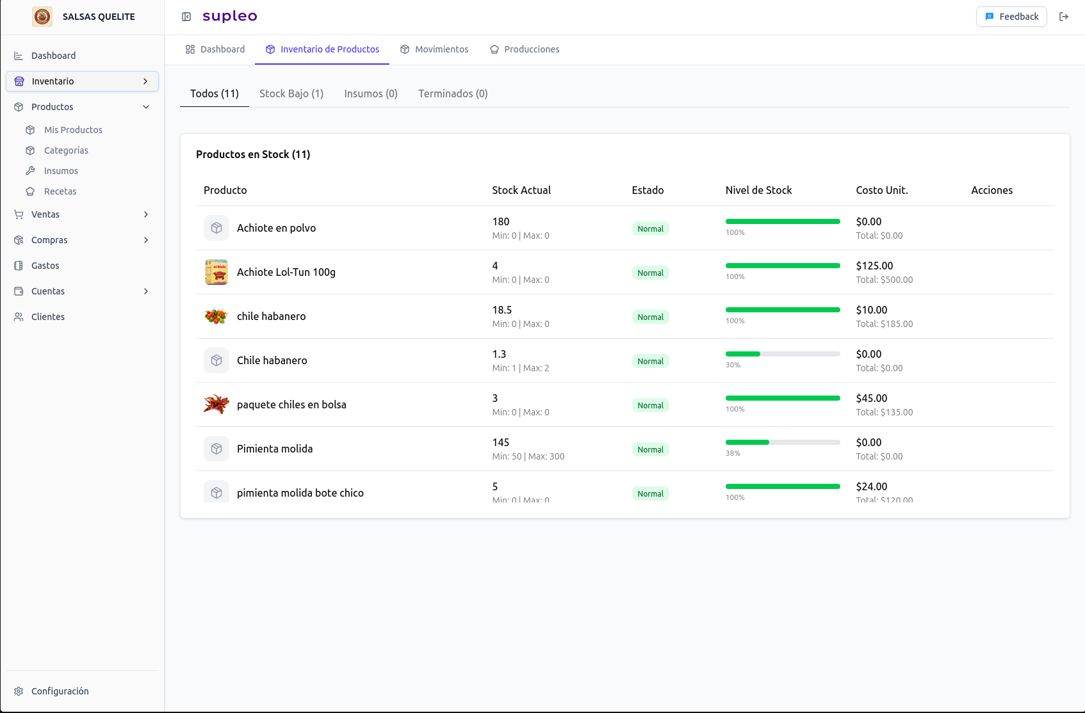Open Mis Productos link in sidebar

coord(73,130)
